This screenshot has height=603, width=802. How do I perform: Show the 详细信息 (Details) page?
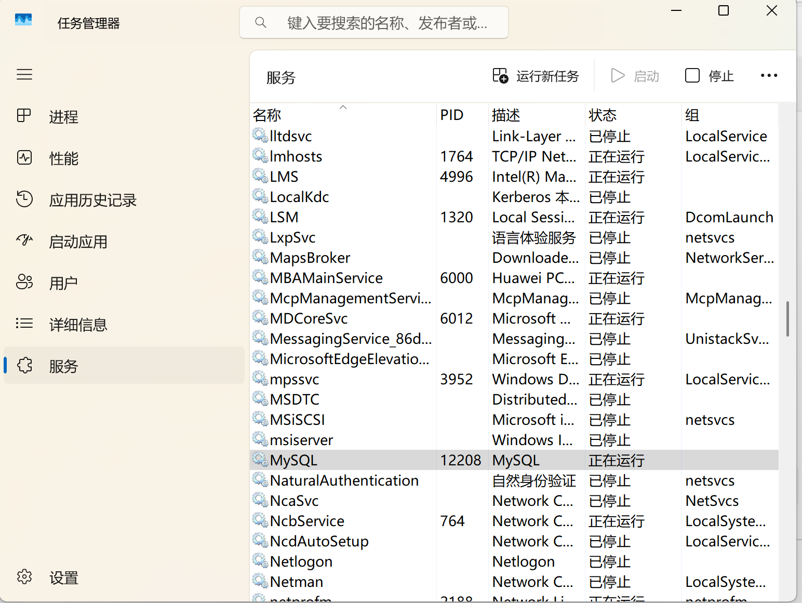click(x=124, y=324)
